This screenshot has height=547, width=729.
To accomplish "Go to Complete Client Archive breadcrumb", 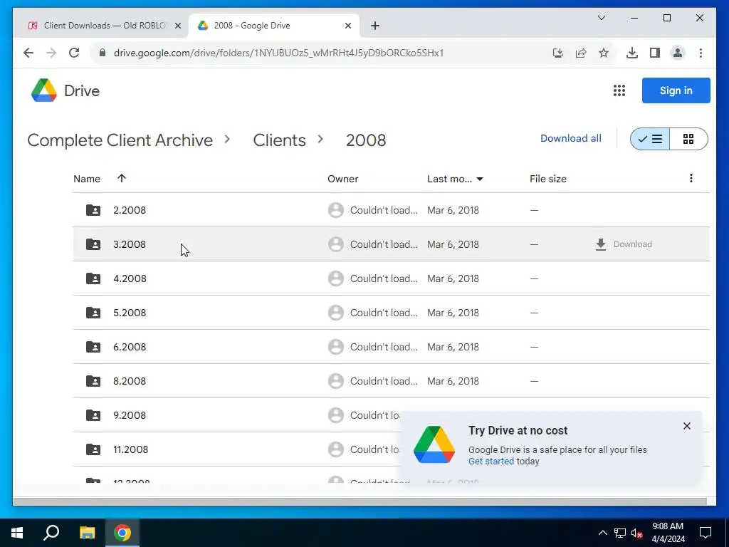I will tap(120, 140).
